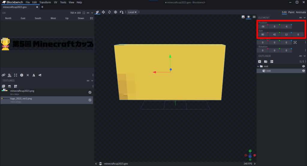Open the Local transform space dropdown

132,12
